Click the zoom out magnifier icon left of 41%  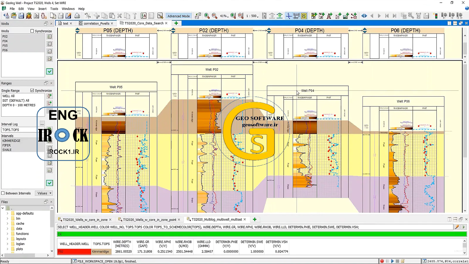tap(214, 16)
